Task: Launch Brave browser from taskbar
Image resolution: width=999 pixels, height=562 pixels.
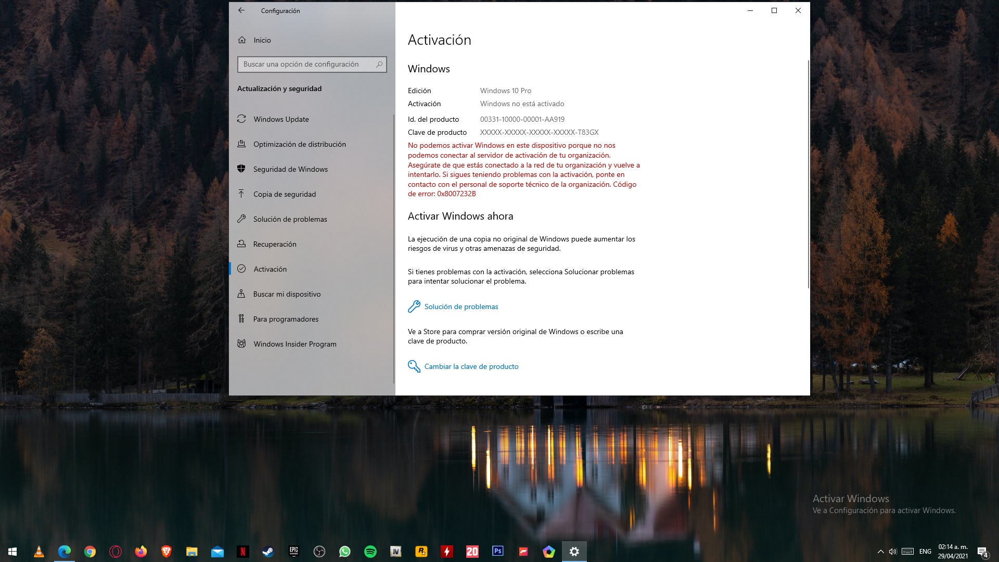Action: 166,552
